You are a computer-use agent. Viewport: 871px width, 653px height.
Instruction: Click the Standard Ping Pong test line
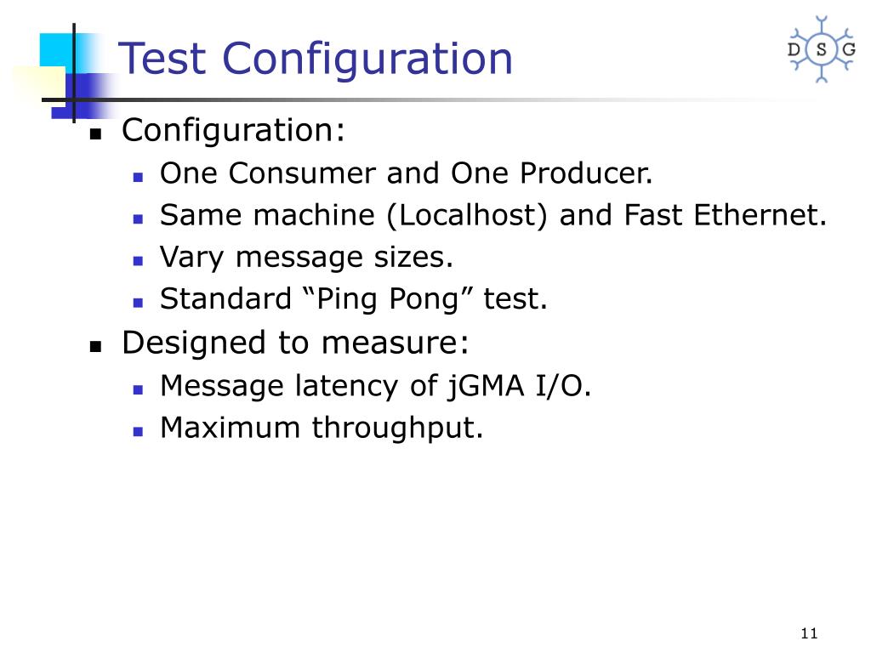[x=354, y=300]
